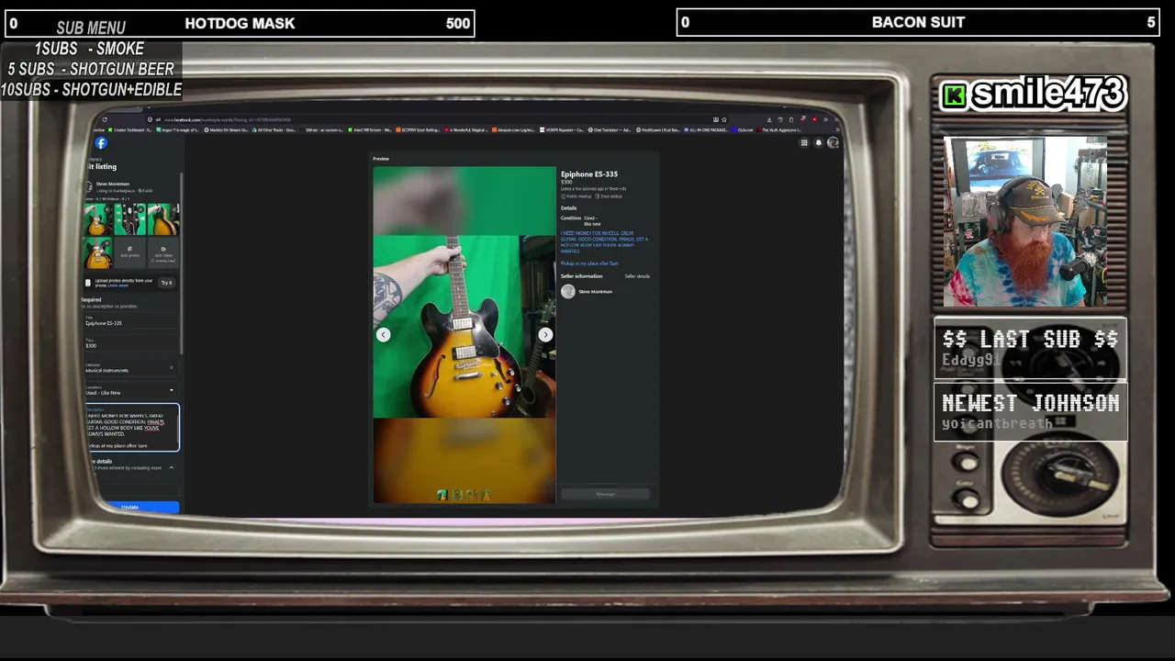Open the browser downloads icon
The width and height of the screenshot is (1175, 661).
point(769,119)
